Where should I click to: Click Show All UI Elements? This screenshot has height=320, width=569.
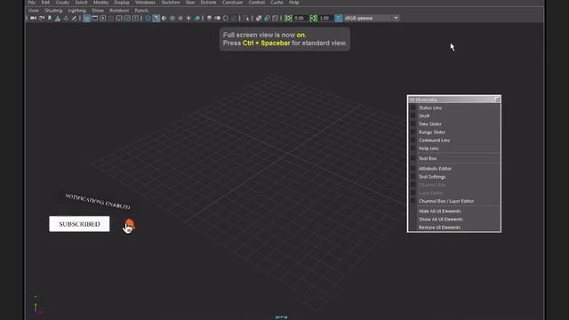pyautogui.click(x=441, y=220)
